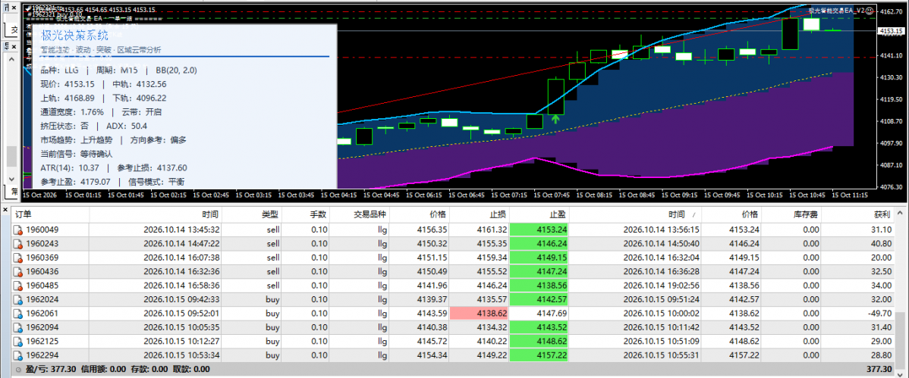Click the green up-arrow signal on chart
The height and width of the screenshot is (378, 909).
click(555, 119)
